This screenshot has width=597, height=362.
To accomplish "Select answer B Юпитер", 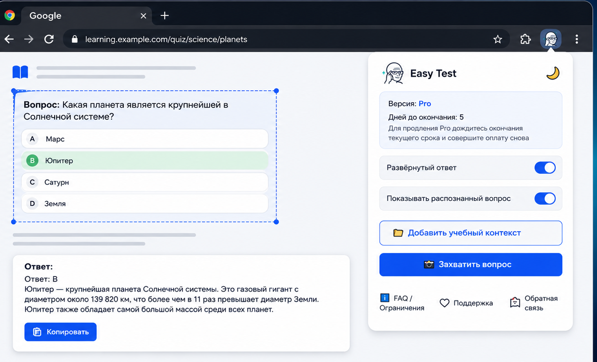I will [145, 161].
